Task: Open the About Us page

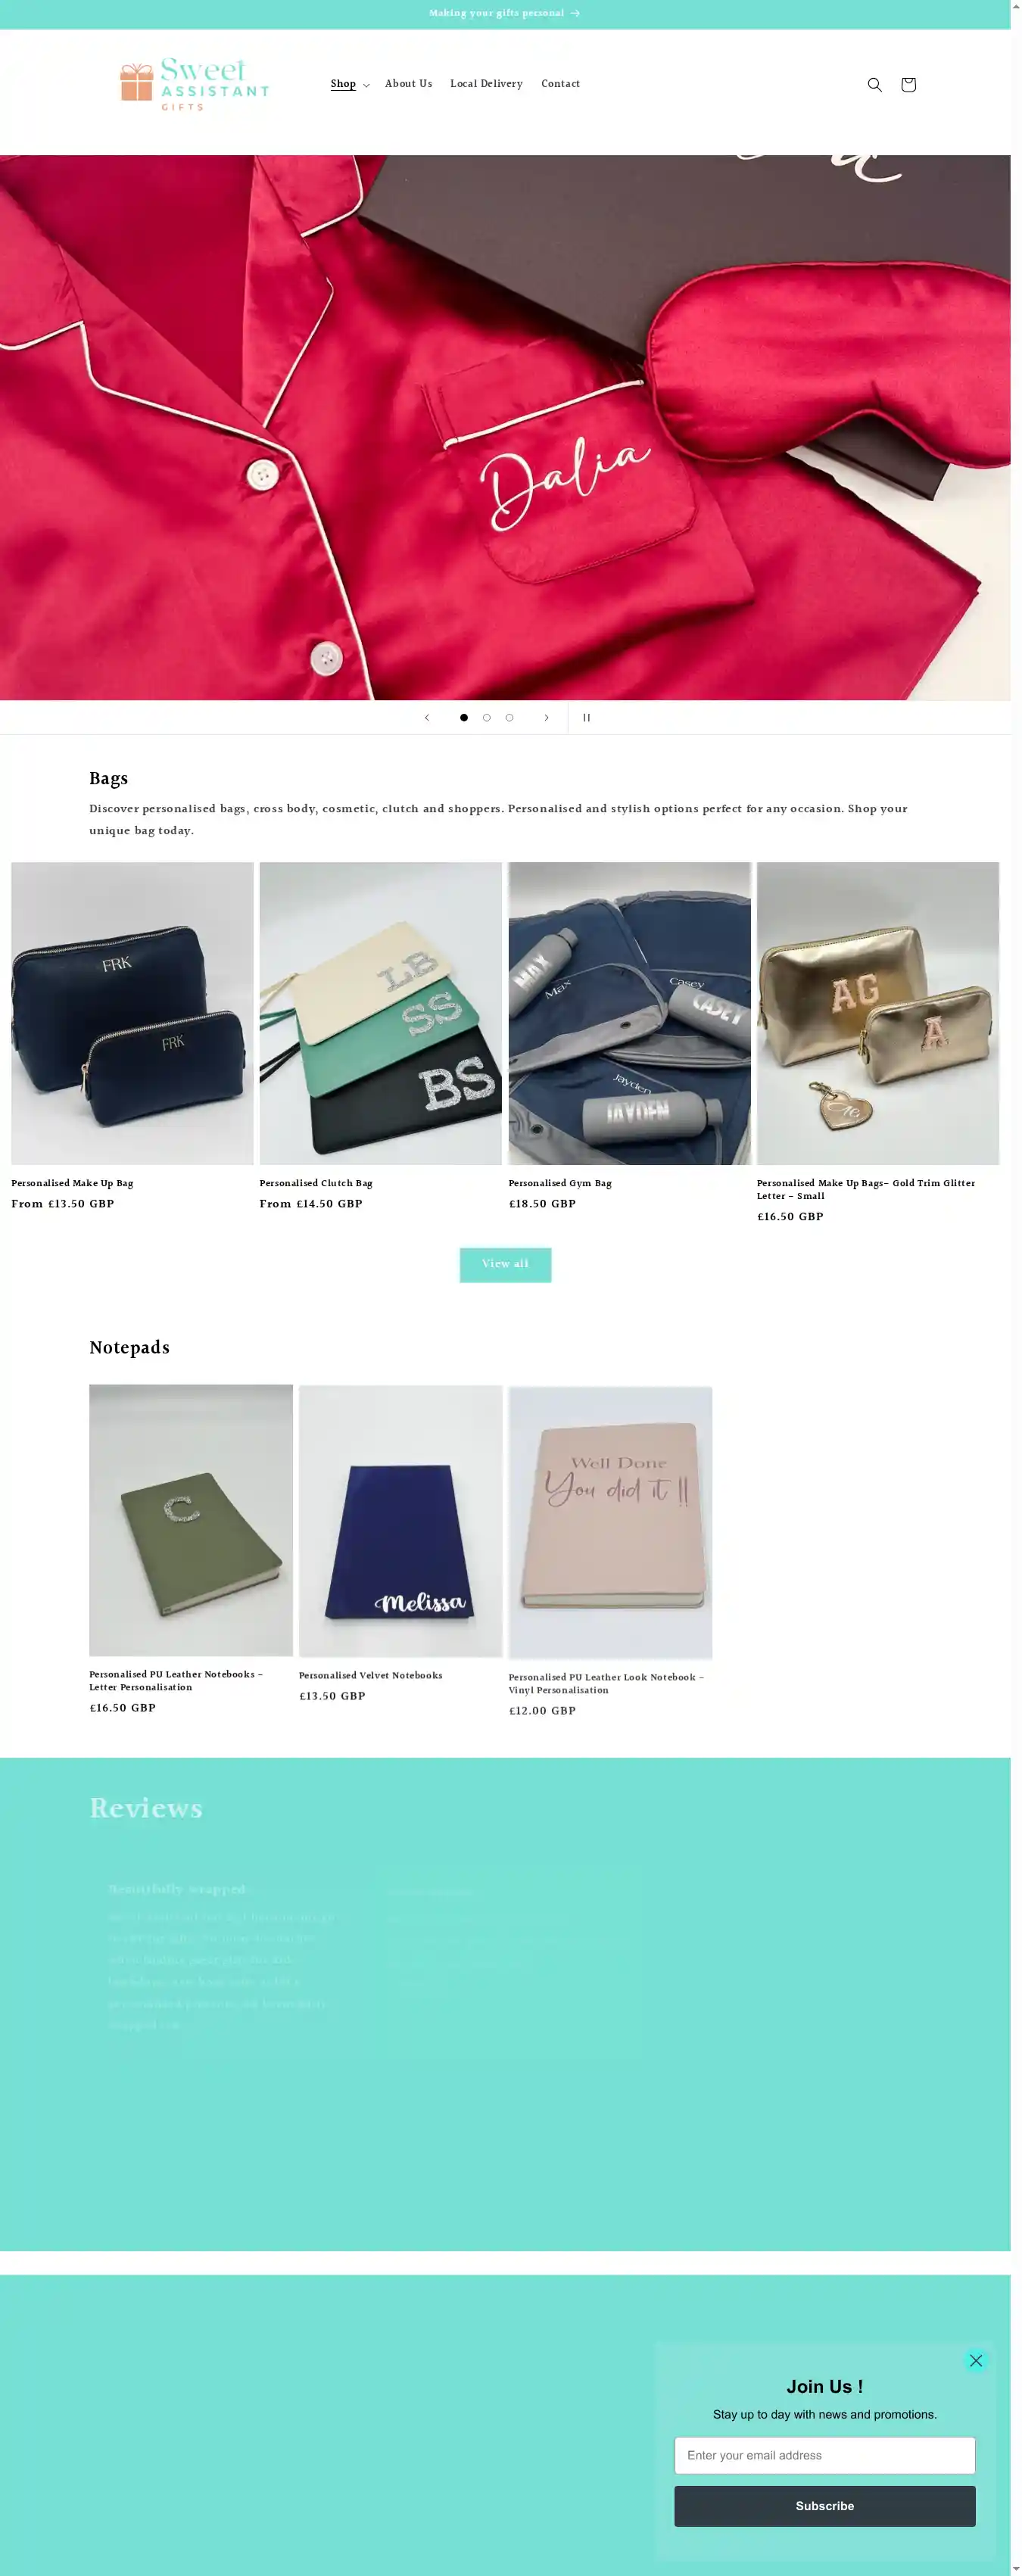Action: tap(409, 84)
